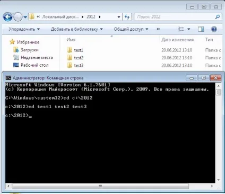Viewport: 225px width, 194px height.
Task: Open the command prompt system menu icon
Action: 8,78
